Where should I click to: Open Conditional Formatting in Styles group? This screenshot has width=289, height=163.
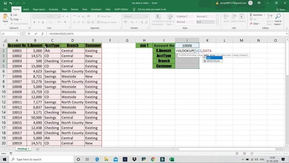point(158,19)
